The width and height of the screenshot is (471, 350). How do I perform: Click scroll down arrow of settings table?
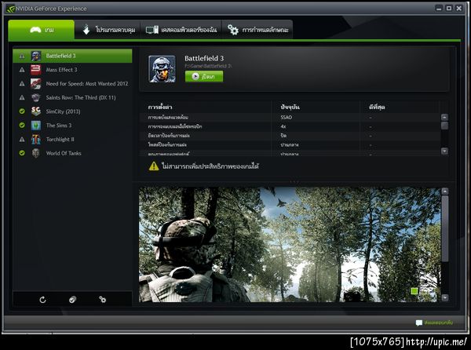click(444, 151)
